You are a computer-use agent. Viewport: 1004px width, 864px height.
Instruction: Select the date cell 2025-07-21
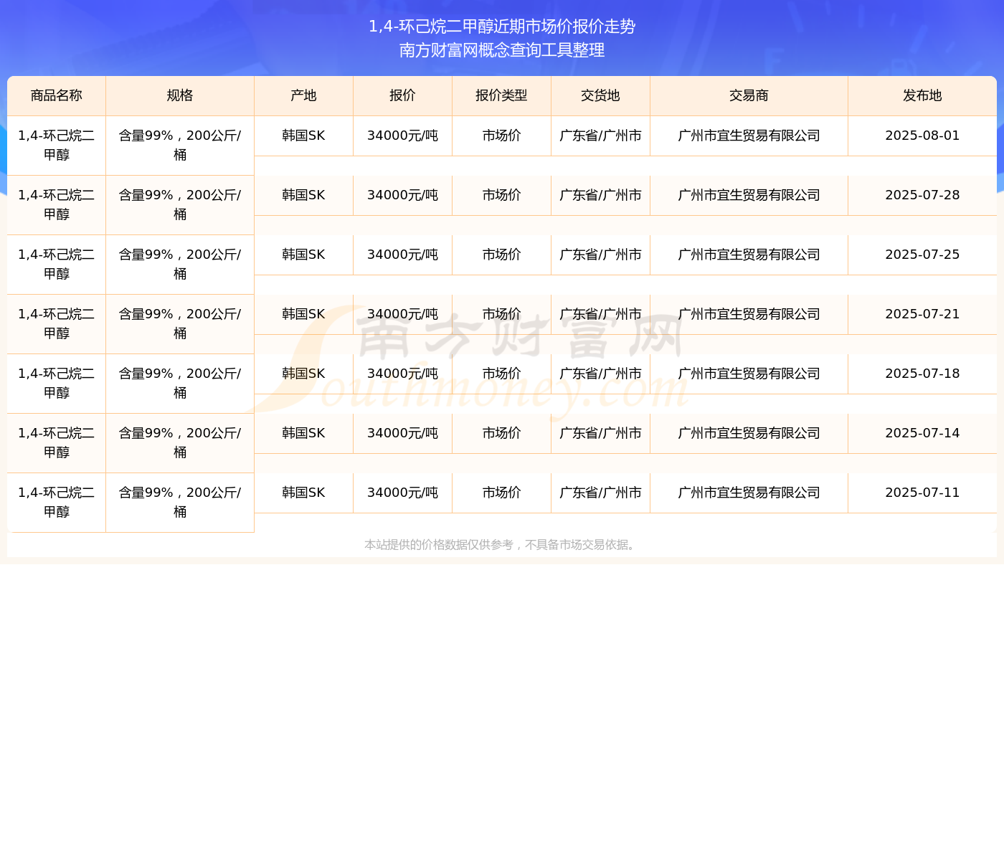point(922,314)
